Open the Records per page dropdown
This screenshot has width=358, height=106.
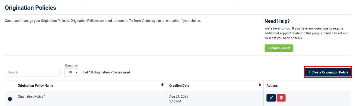(71, 72)
